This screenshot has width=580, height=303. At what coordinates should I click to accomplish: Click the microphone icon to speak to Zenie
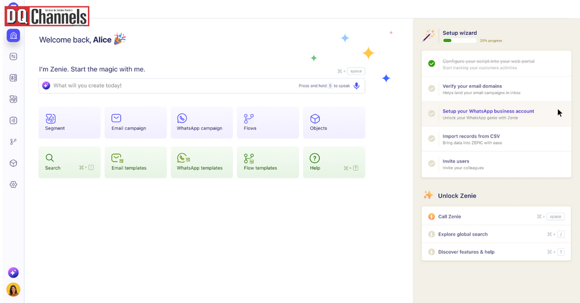tap(356, 85)
